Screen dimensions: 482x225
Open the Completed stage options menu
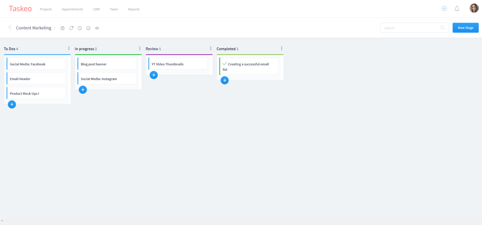(x=282, y=48)
